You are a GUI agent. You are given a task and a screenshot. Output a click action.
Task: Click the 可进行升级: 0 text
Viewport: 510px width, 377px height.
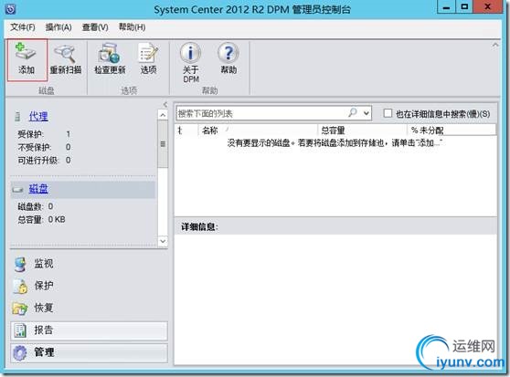[x=44, y=160]
